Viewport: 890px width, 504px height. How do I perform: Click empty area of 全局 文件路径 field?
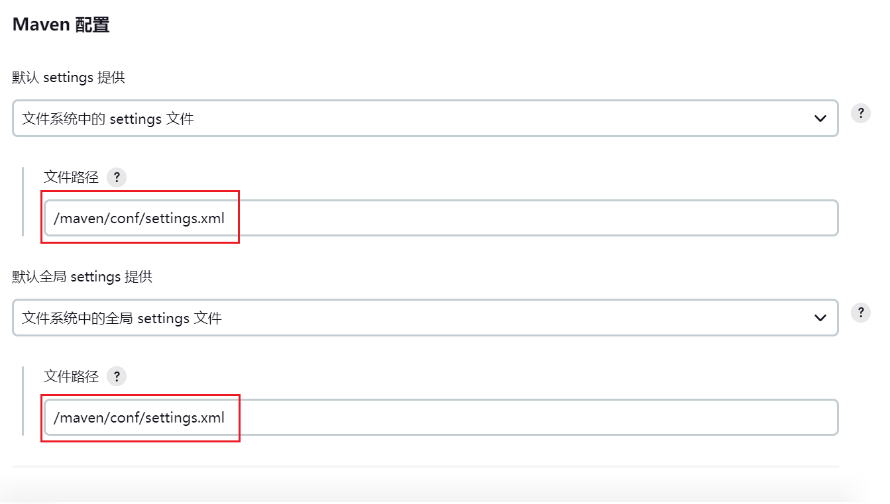[530, 417]
